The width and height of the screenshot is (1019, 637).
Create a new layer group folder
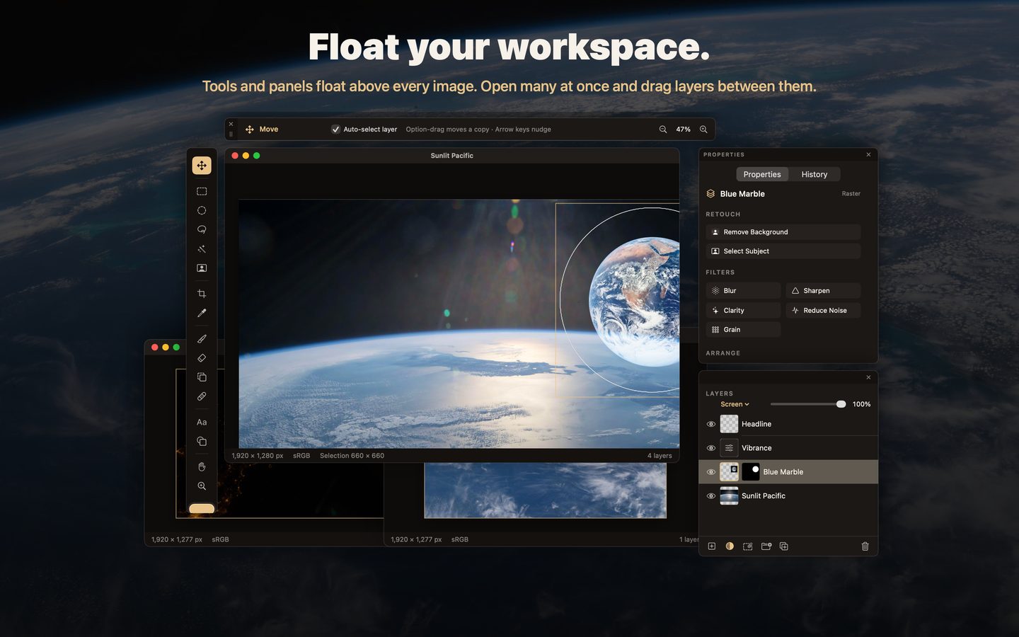coord(766,546)
